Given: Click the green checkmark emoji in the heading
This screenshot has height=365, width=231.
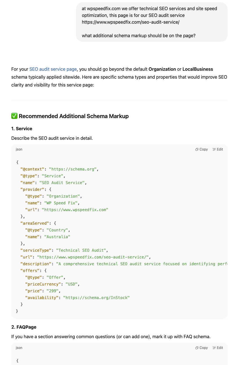Looking at the screenshot, I should 14,116.
